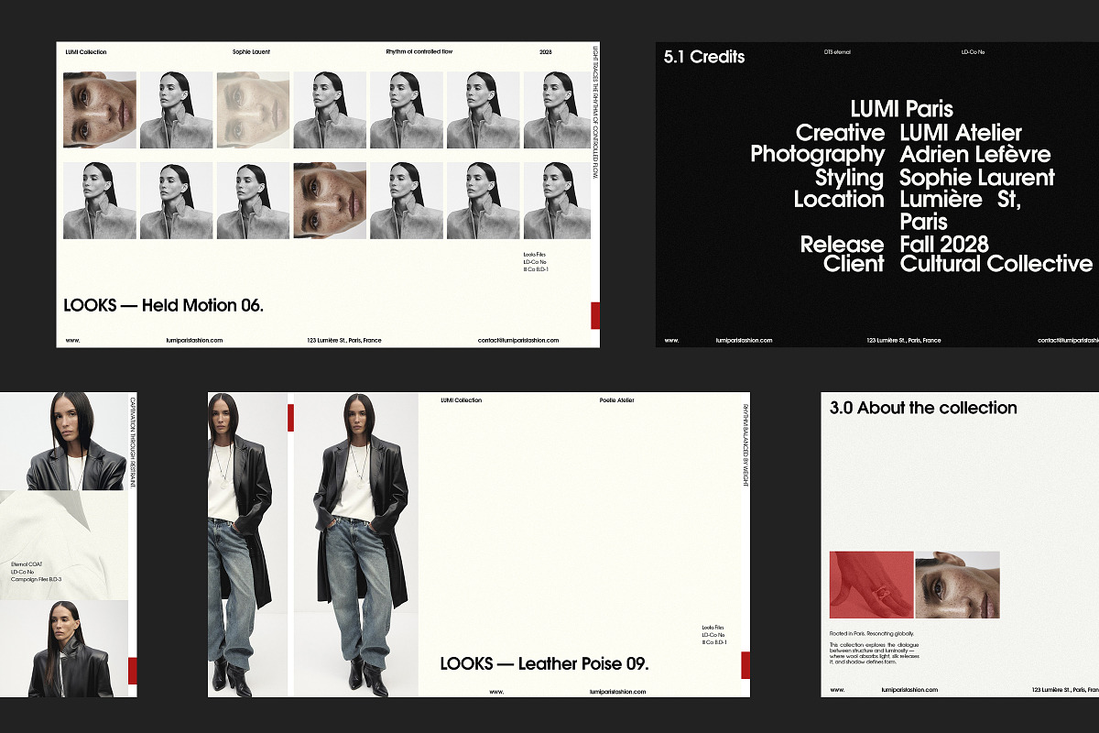Click 'LUMI Collection' on the Leather Poise slide
The width and height of the screenshot is (1099, 733).
(461, 400)
